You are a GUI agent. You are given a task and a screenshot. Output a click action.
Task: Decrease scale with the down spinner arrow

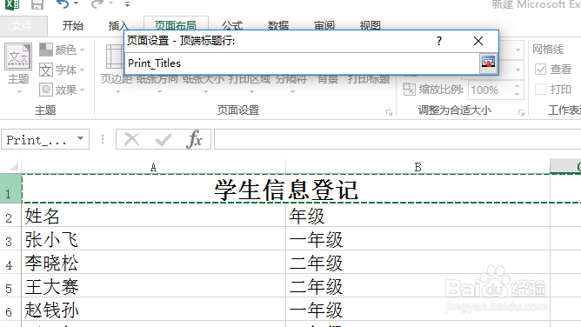(x=517, y=95)
